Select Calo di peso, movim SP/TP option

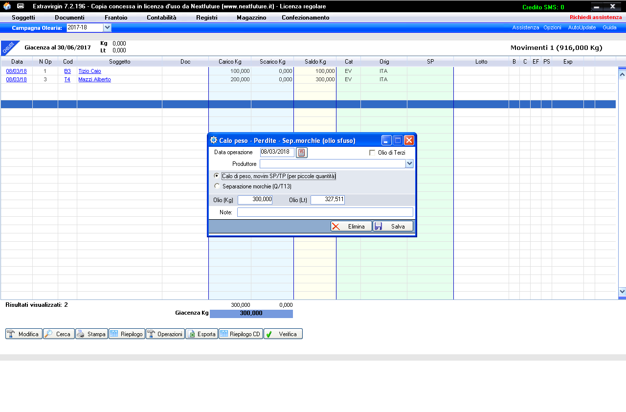[217, 176]
